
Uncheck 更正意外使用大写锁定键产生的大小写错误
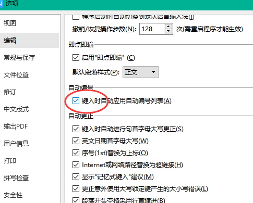(x=76, y=189)
